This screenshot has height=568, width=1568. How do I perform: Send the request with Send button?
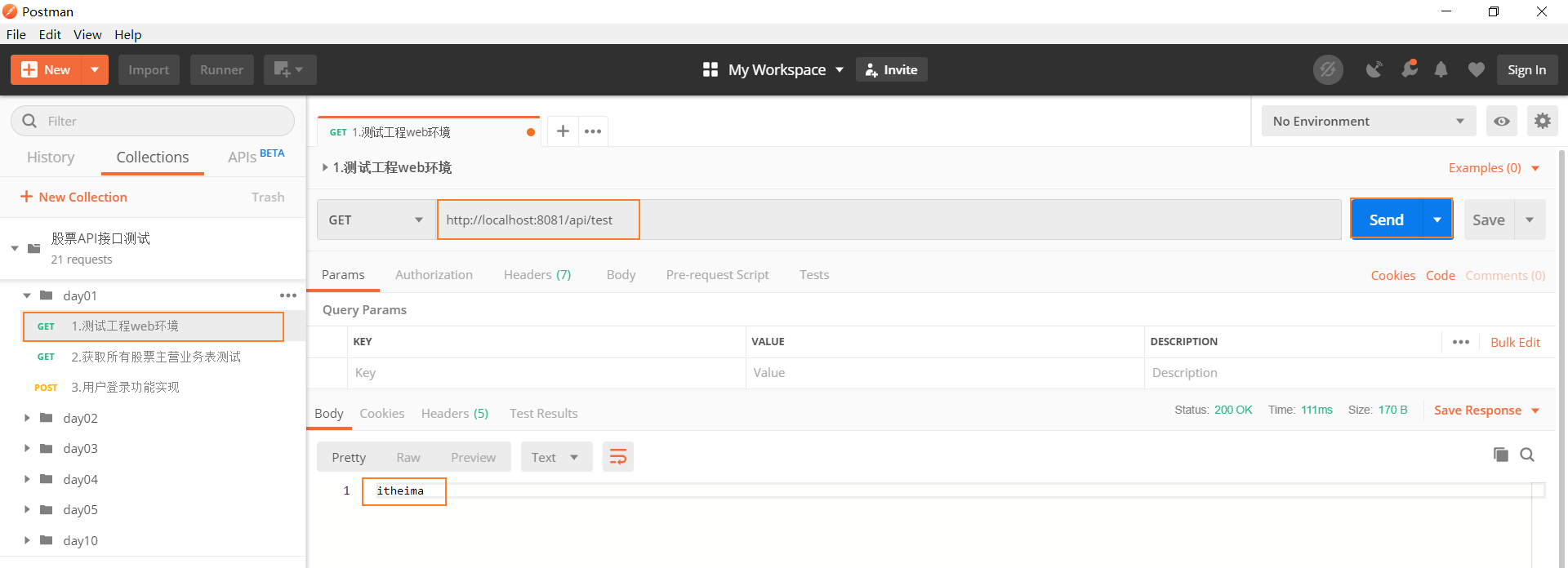(1387, 220)
